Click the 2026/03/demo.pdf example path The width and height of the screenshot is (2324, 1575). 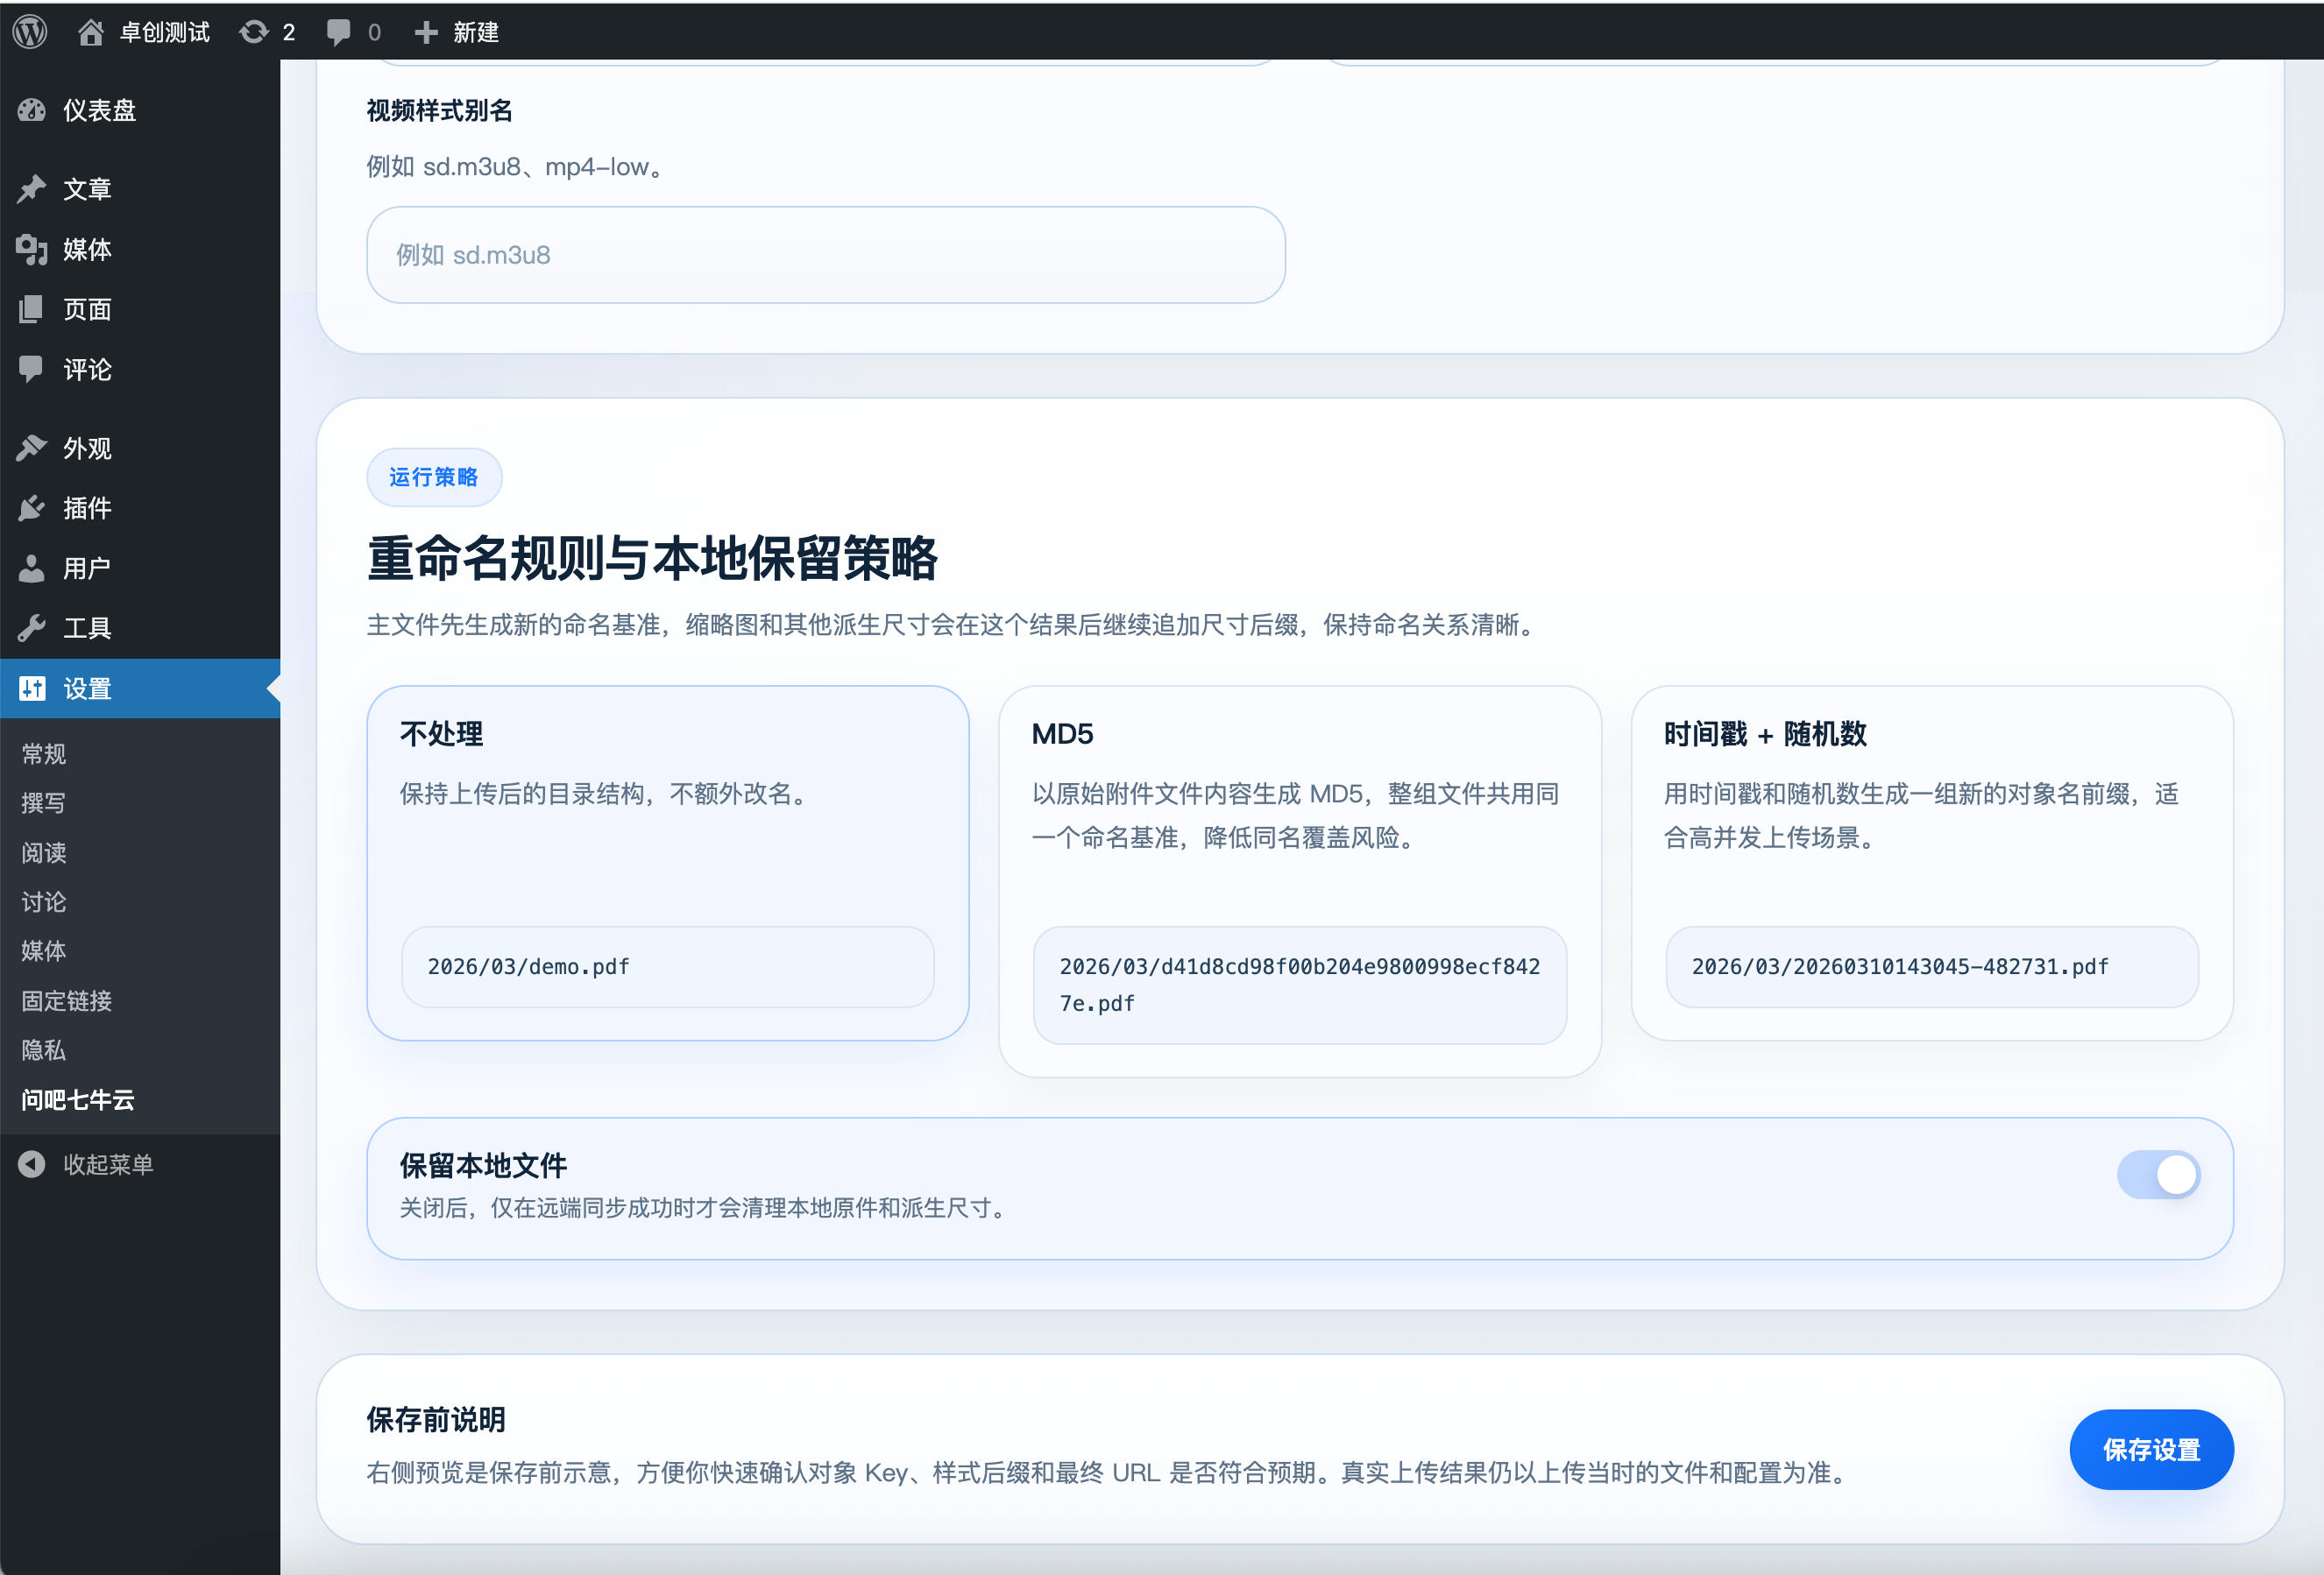[x=528, y=966]
